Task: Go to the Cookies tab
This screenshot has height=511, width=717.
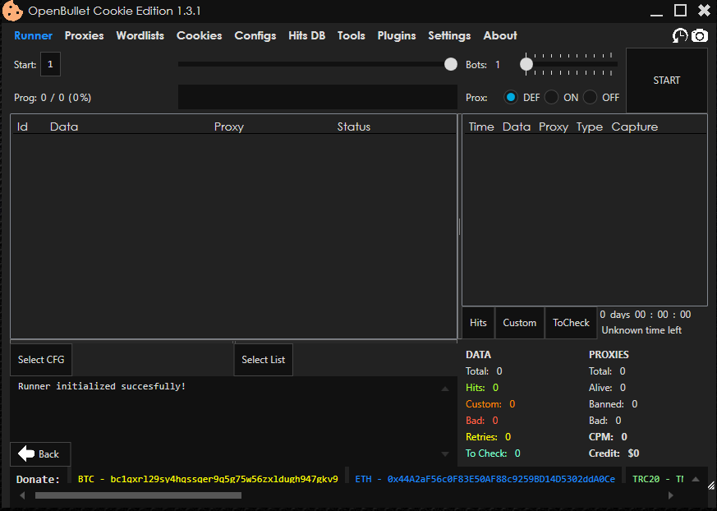Action: pos(199,35)
